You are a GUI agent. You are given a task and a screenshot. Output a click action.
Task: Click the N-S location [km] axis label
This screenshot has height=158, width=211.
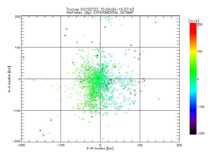(9, 79)
